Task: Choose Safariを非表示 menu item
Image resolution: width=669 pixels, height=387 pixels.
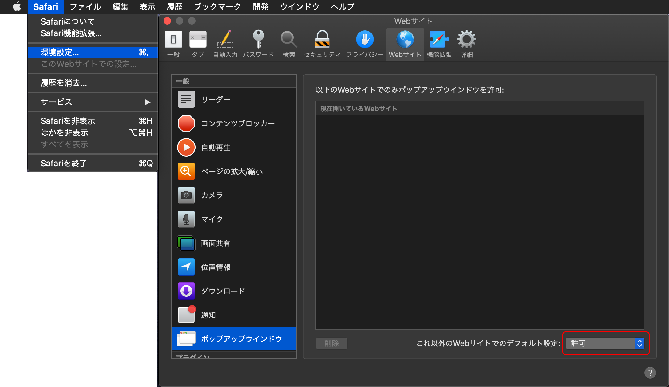Action: [93, 121]
